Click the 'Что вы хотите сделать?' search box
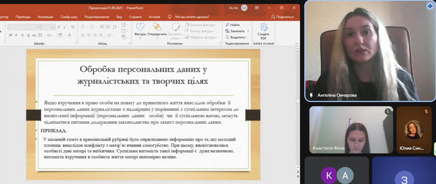Screen dimensions: 436x184 192,17
